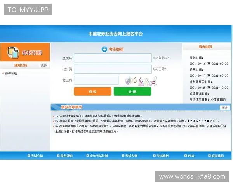Click the square icon beside 考试教材
233x186 pixels.
coord(154,155)
